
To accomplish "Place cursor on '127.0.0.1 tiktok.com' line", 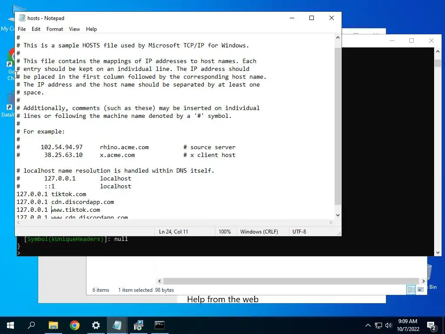I will pos(51,194).
